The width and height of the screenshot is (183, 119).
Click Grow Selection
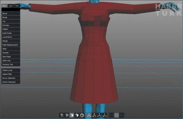(x=10, y=78)
